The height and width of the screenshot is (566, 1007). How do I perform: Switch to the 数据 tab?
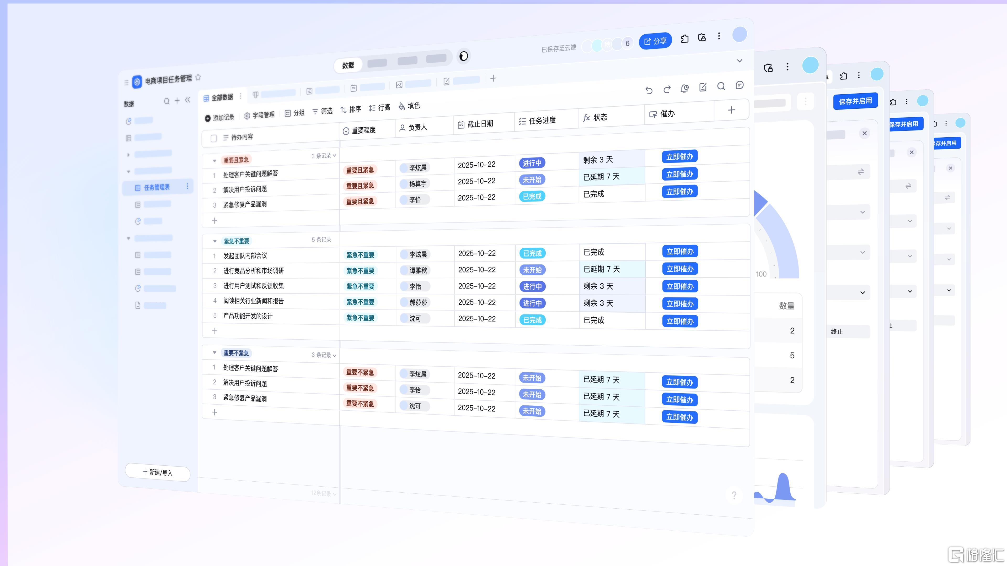click(348, 65)
